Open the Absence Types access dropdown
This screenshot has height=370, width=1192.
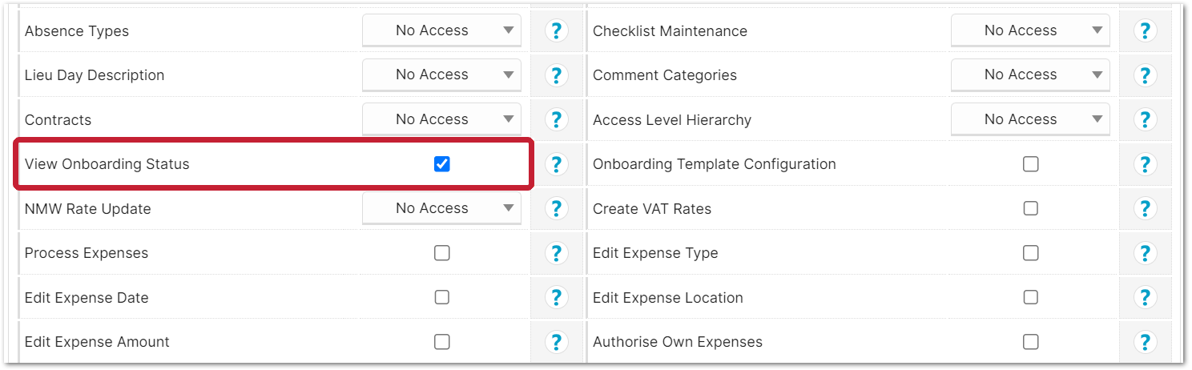tap(441, 30)
